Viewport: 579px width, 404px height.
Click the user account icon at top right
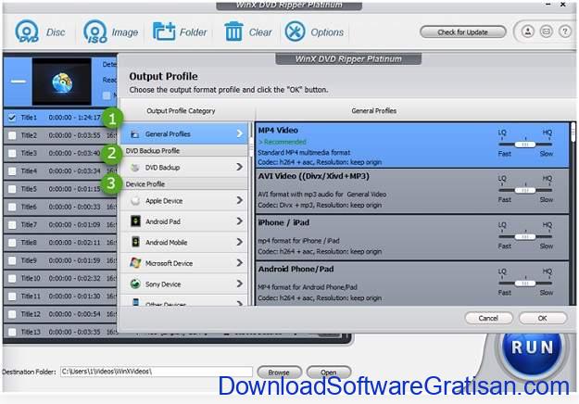click(527, 32)
